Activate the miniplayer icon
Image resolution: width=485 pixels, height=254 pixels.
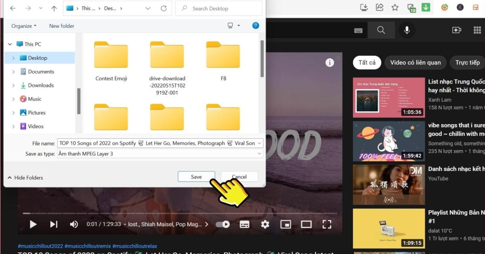coord(286,224)
